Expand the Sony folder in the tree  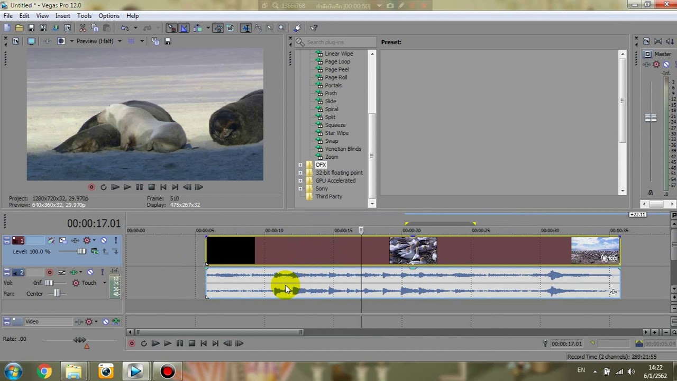click(x=300, y=189)
